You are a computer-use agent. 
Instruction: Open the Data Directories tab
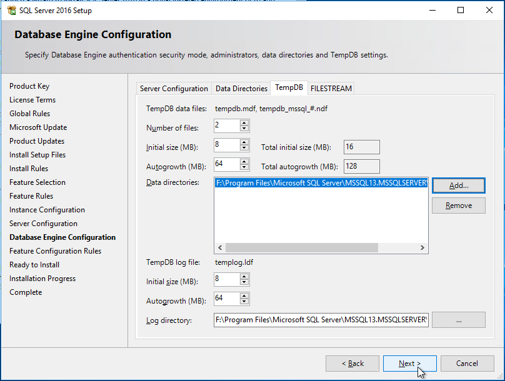pyautogui.click(x=241, y=89)
